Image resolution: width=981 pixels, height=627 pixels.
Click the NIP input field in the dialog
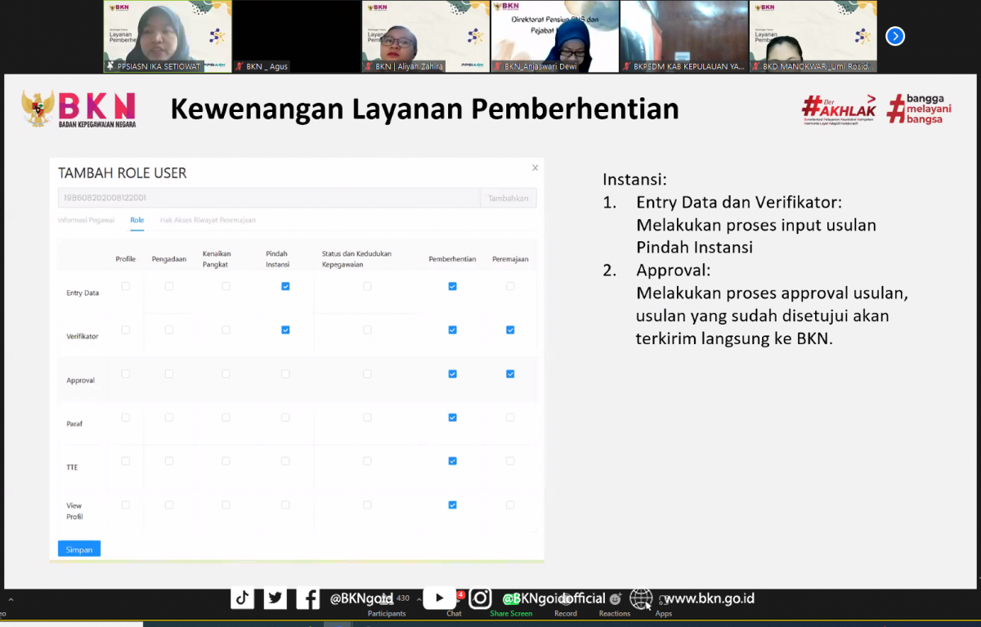pyautogui.click(x=268, y=198)
